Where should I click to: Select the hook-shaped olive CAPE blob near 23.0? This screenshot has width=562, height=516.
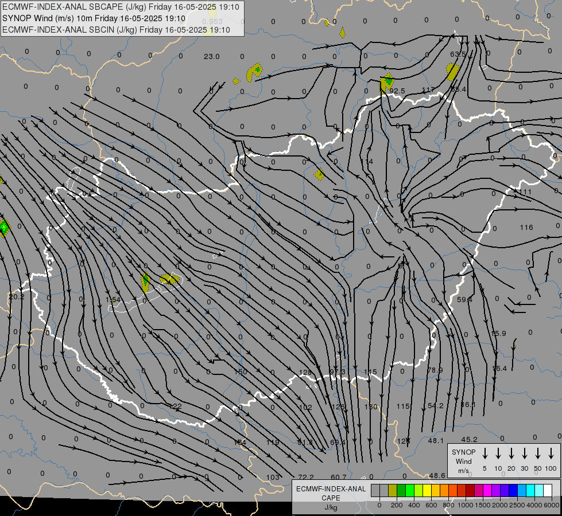pyautogui.click(x=254, y=72)
